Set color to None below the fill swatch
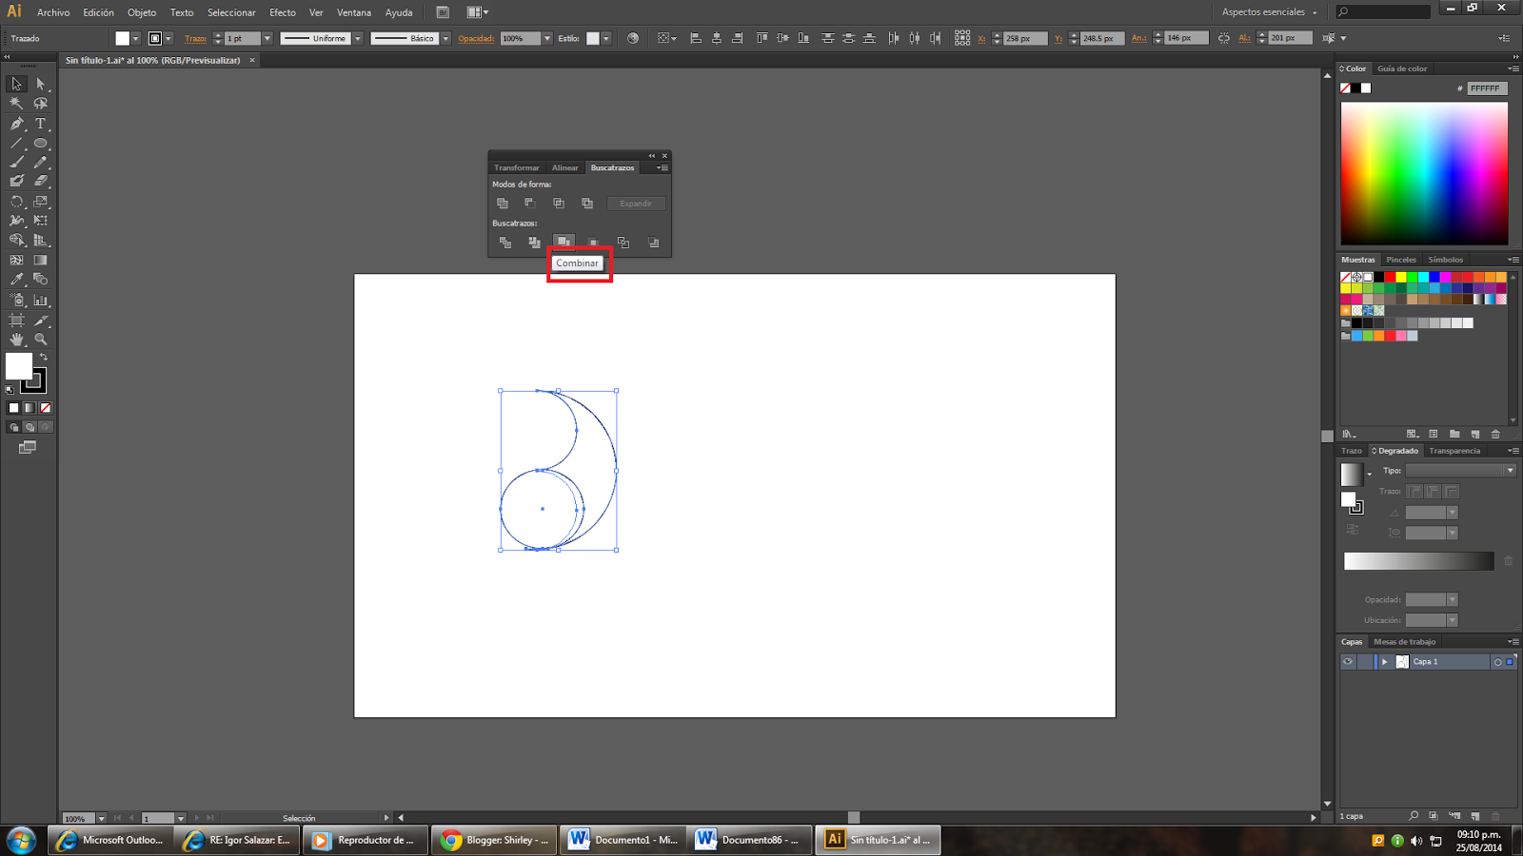Viewport: 1523px width, 856px height. tap(45, 409)
